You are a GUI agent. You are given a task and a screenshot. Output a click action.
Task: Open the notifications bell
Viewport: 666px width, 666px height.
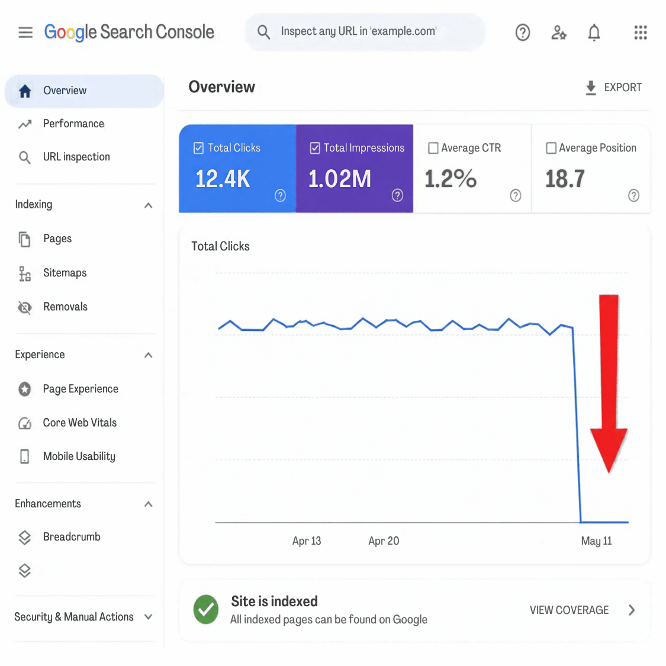point(594,33)
